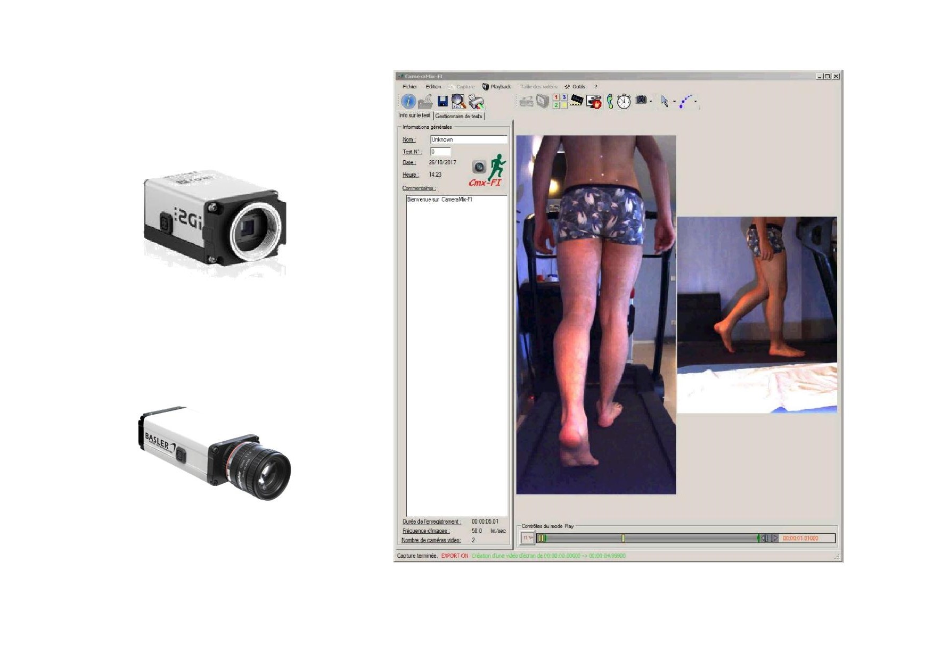Maximize the CameraMix-FI window

point(827,76)
